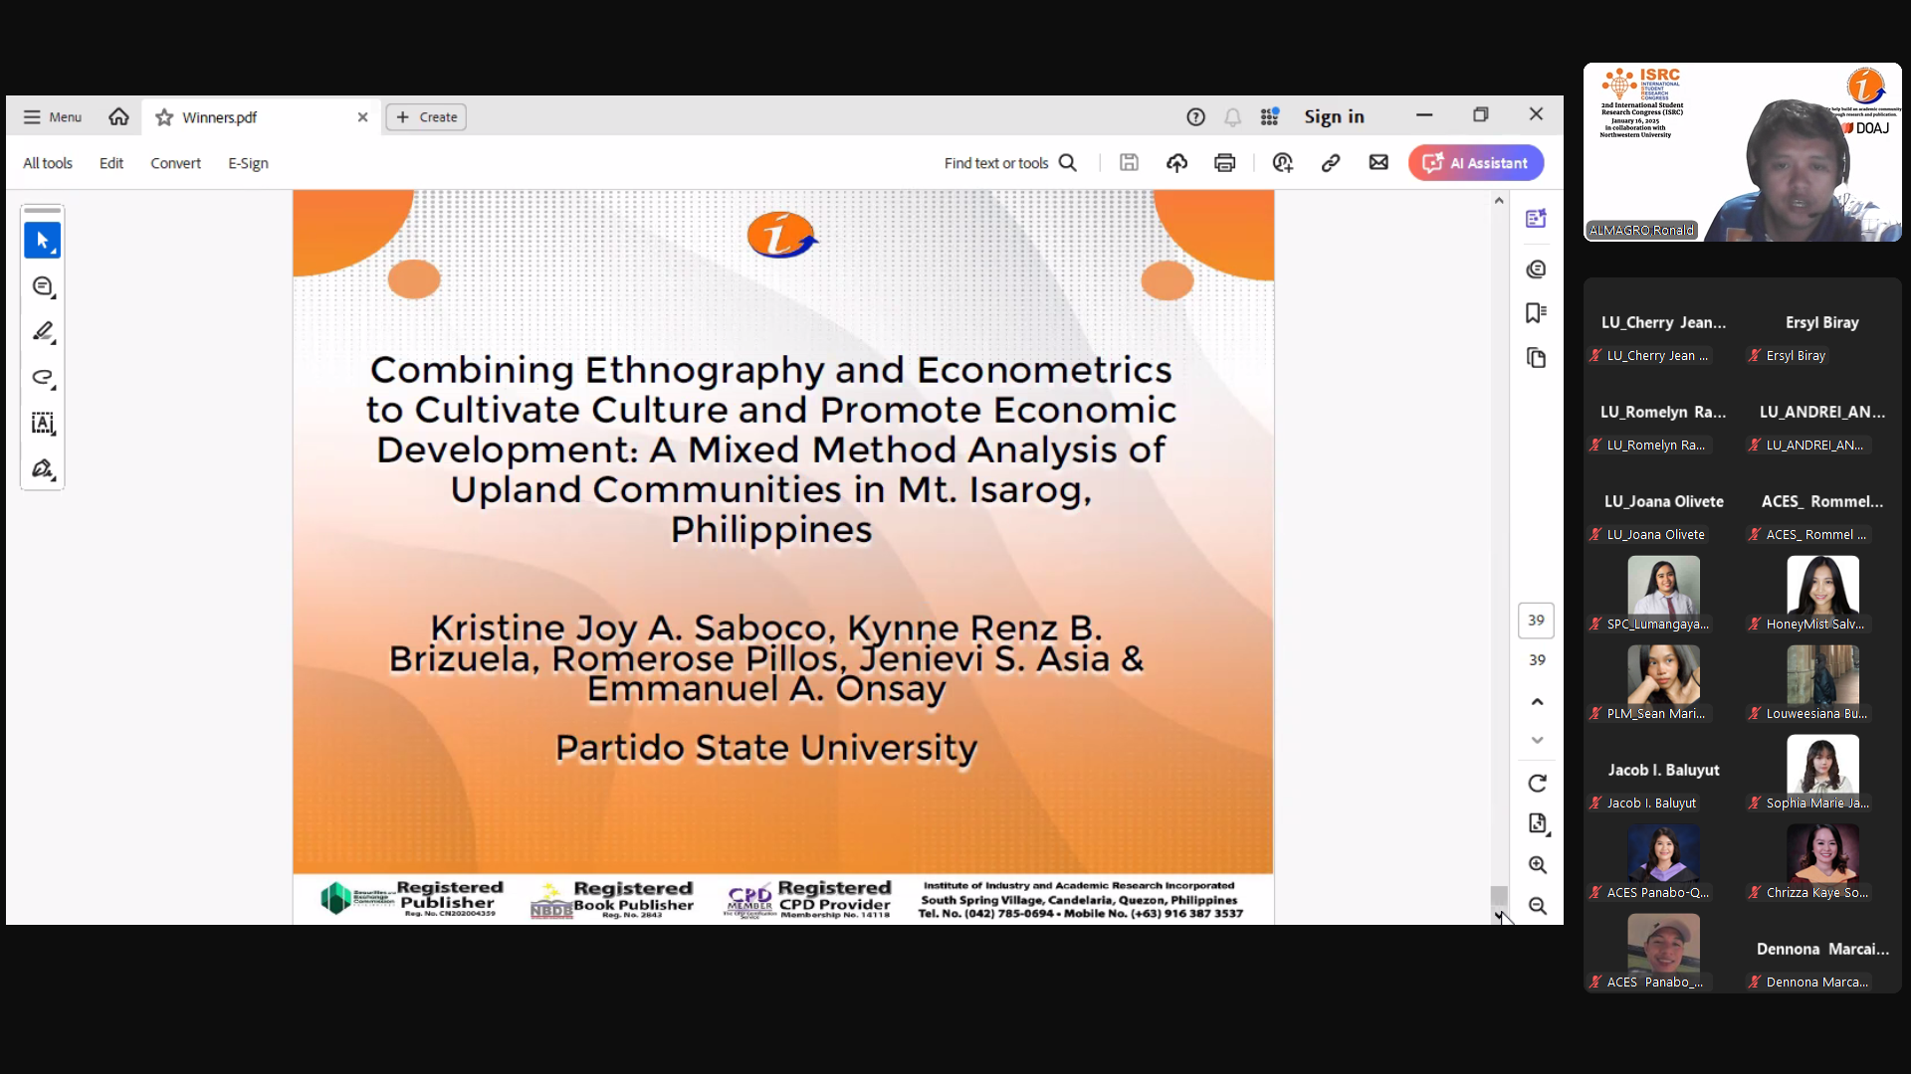Rotate the page clockwise
The height and width of the screenshot is (1074, 1911).
point(1537,784)
